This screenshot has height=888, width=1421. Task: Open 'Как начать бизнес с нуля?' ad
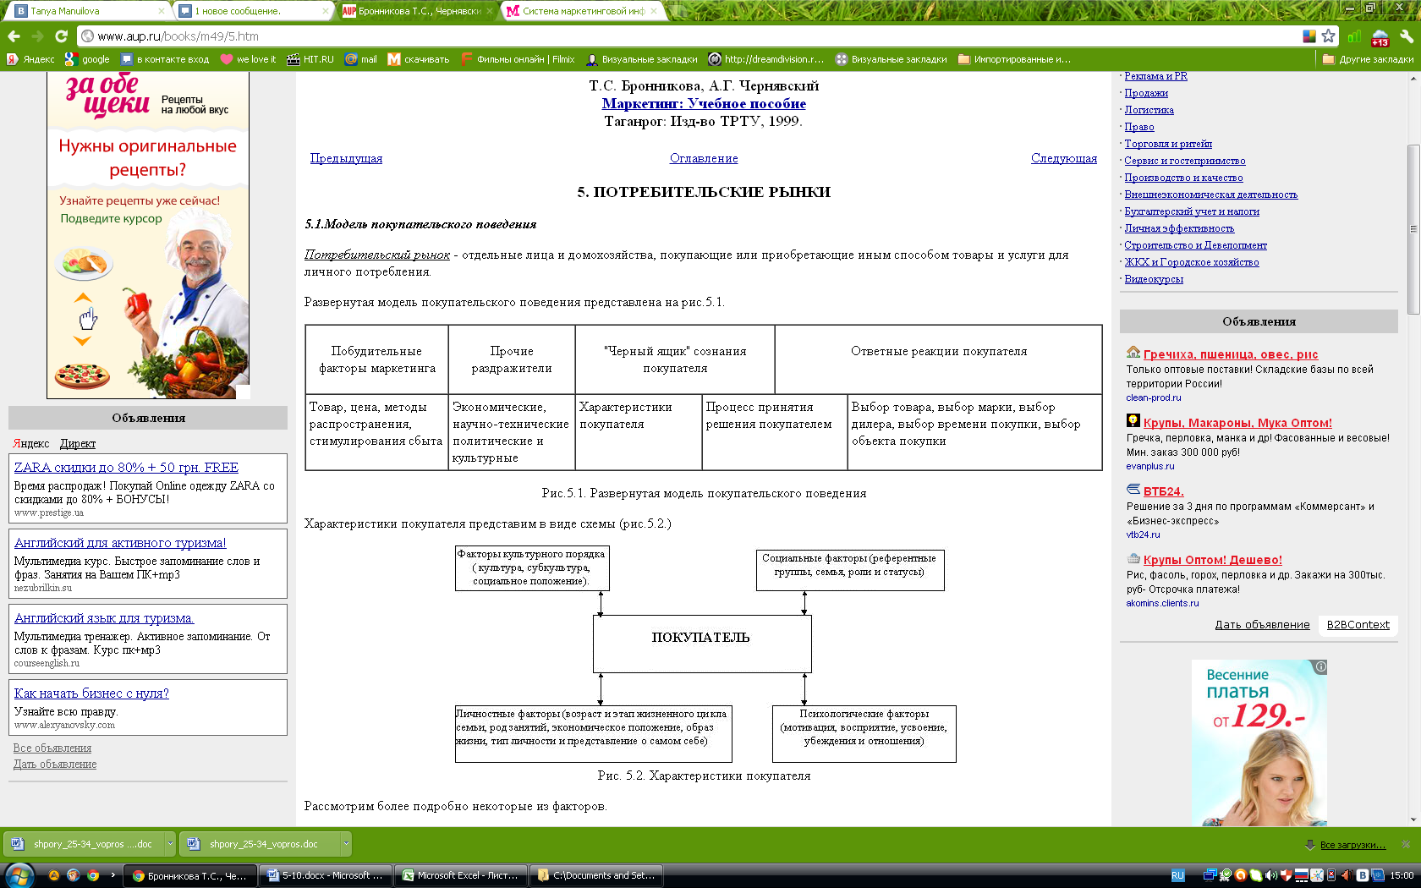91,693
